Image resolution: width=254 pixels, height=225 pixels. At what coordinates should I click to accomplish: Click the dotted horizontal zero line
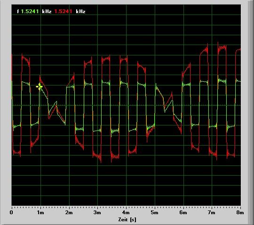126,105
